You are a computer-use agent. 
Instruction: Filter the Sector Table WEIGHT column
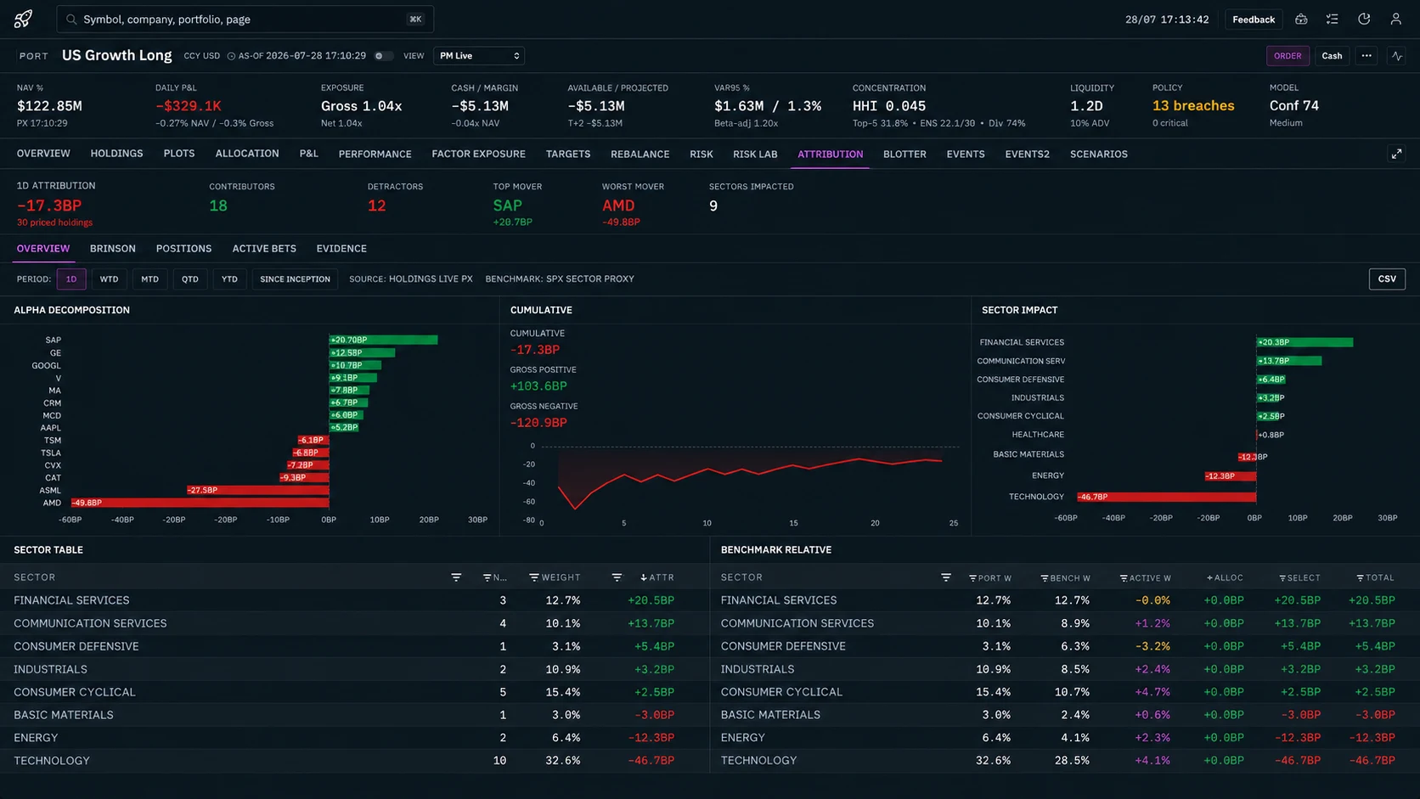click(x=534, y=577)
